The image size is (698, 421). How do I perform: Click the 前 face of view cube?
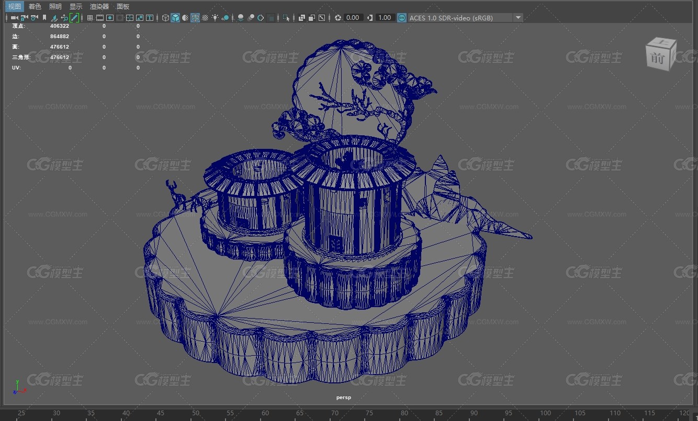pyautogui.click(x=657, y=59)
